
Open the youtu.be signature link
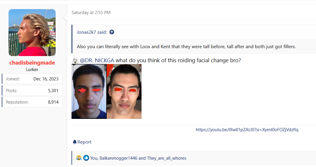tap(247, 130)
